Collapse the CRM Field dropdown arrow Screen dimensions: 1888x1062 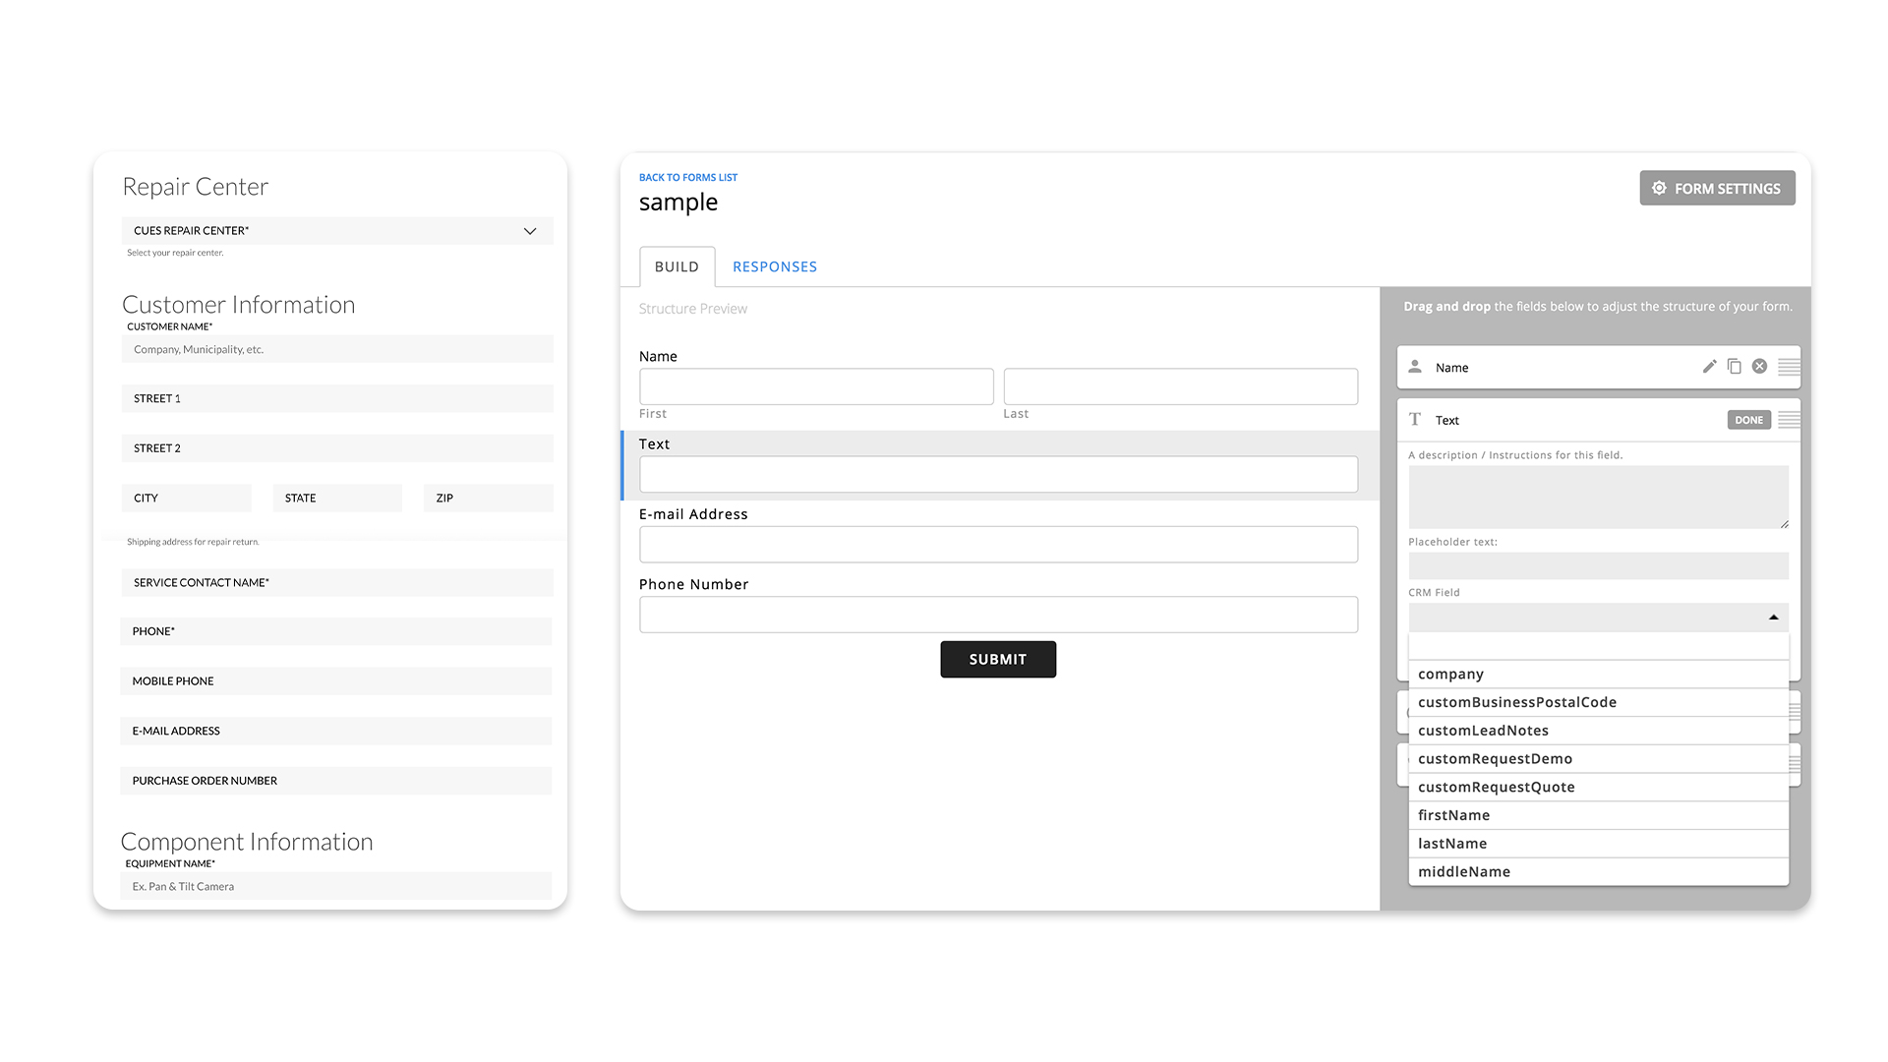[x=1774, y=618]
